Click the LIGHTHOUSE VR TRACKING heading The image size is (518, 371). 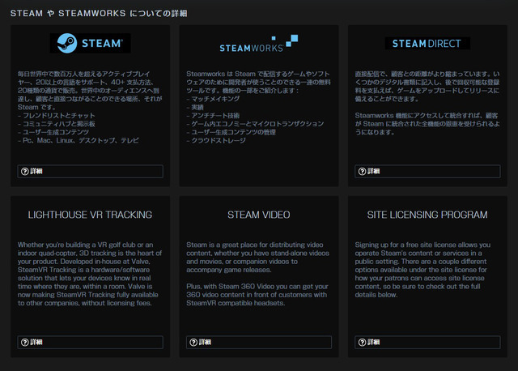[x=90, y=215]
